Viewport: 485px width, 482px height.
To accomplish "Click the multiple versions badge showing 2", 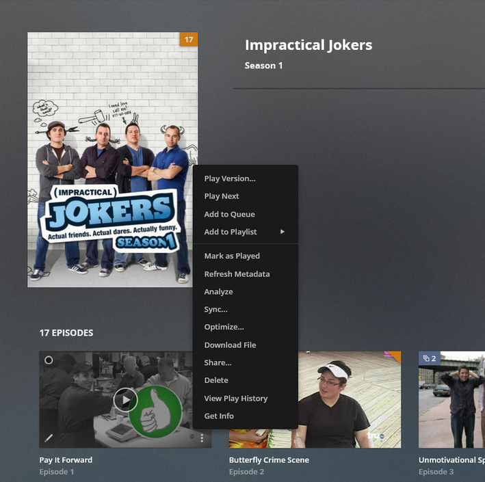I will tap(430, 358).
